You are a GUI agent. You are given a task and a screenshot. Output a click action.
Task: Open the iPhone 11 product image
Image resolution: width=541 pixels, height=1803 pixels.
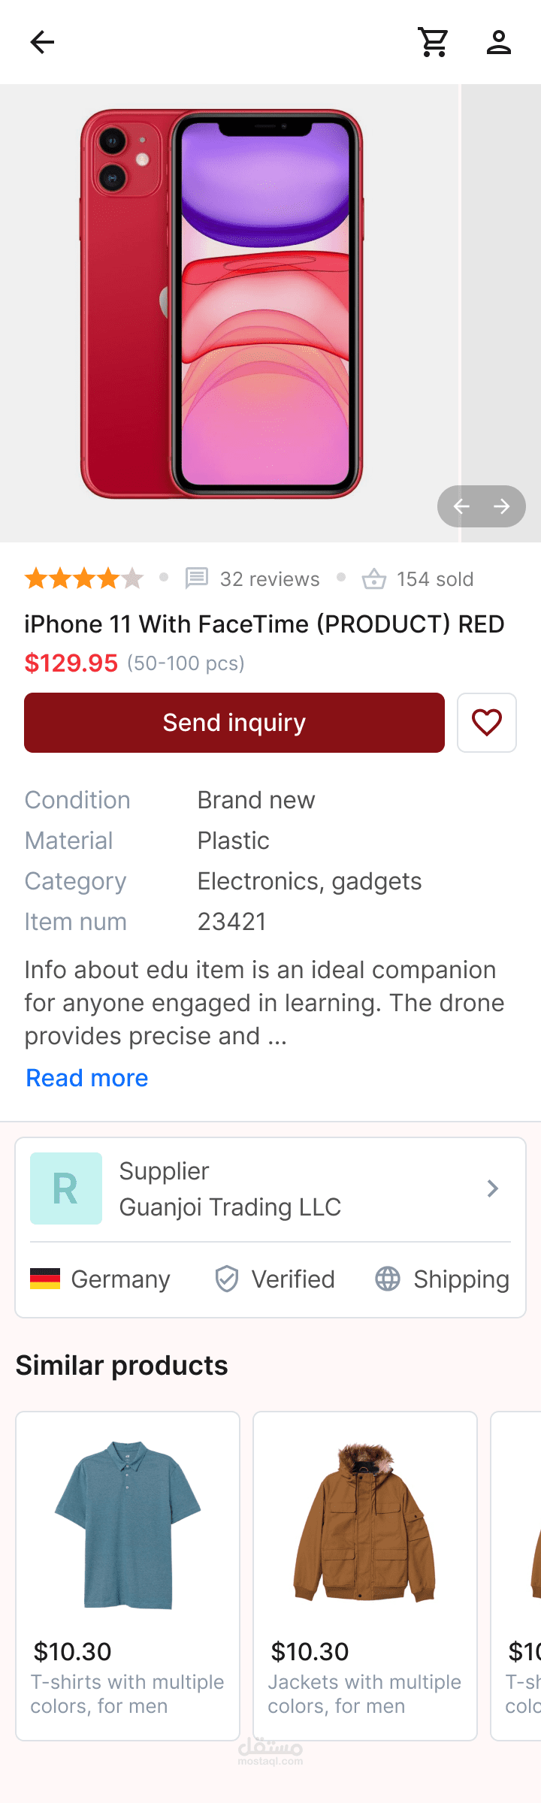pos(222,304)
